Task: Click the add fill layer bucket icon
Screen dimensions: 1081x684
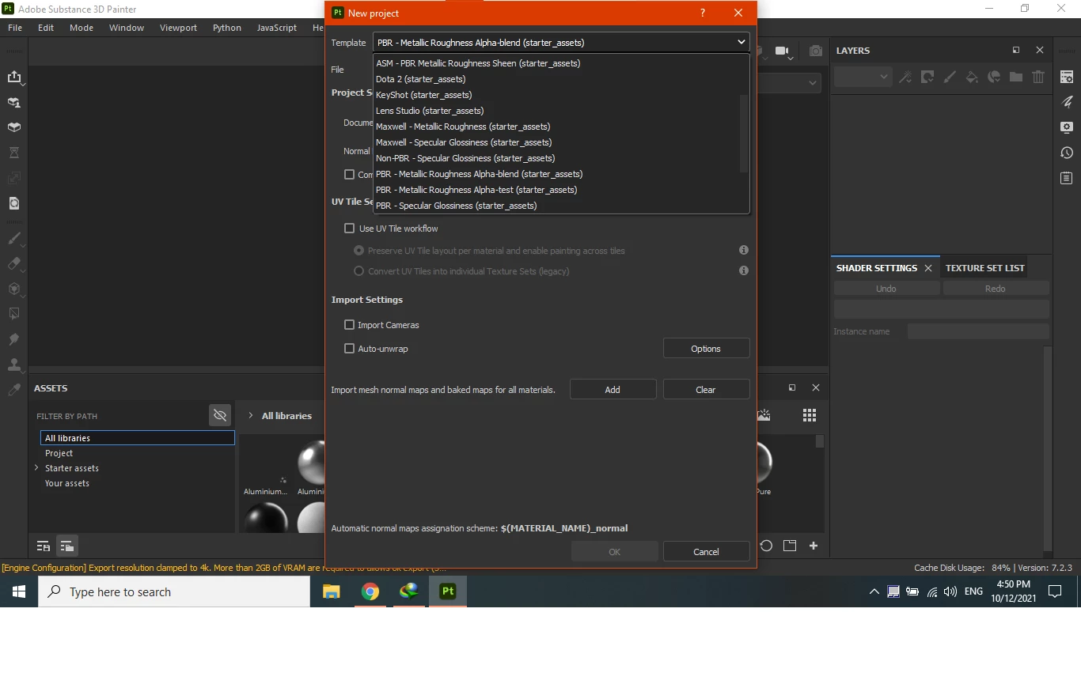Action: (972, 77)
